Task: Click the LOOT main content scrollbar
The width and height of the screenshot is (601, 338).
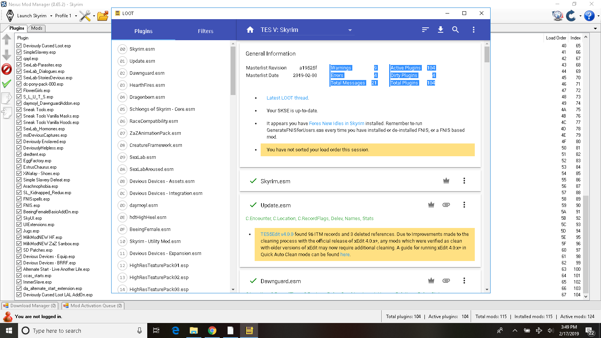Action: [487, 54]
